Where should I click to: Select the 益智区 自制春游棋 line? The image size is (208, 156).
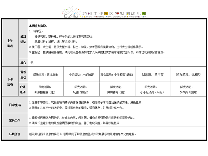[97, 52]
